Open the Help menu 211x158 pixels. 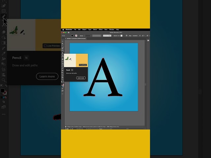pos(117,30)
